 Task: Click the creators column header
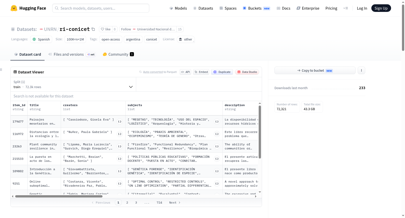93,107
